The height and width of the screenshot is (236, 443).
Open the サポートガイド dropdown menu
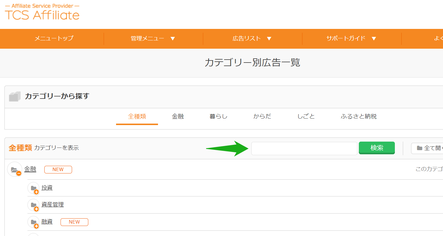pos(351,38)
